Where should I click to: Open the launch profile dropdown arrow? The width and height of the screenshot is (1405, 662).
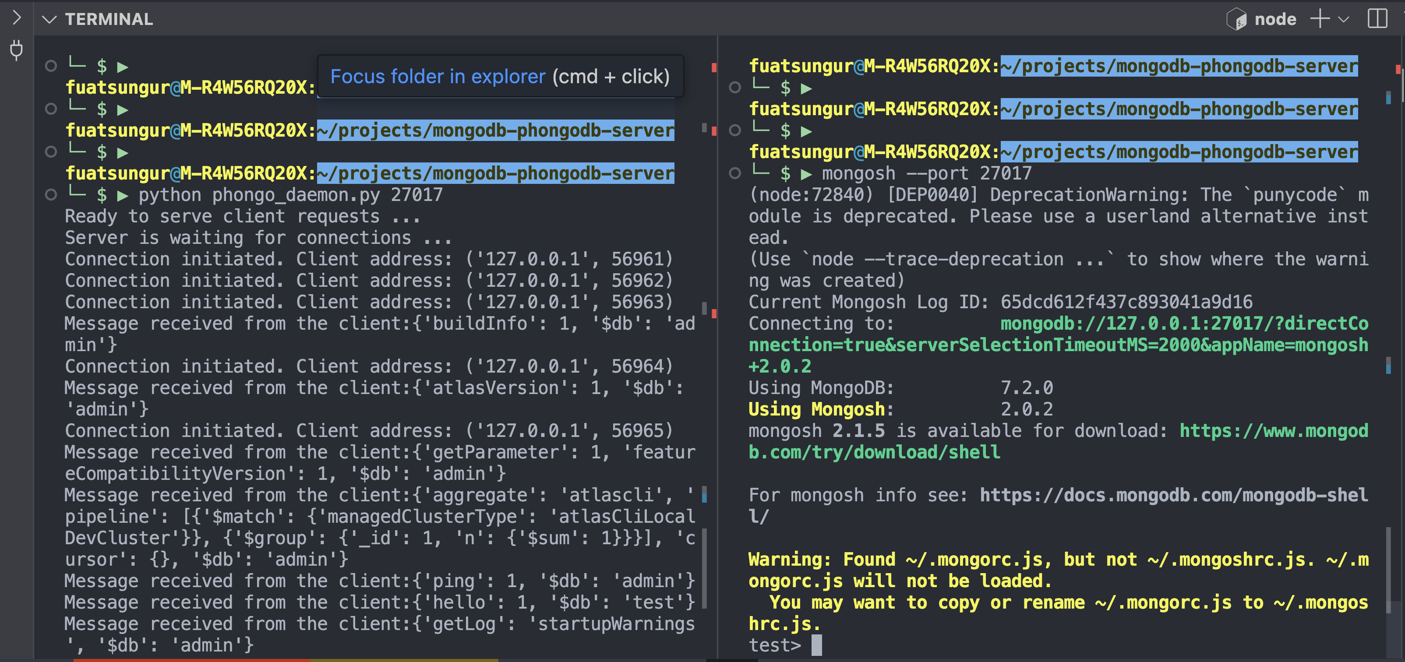pos(1344,20)
